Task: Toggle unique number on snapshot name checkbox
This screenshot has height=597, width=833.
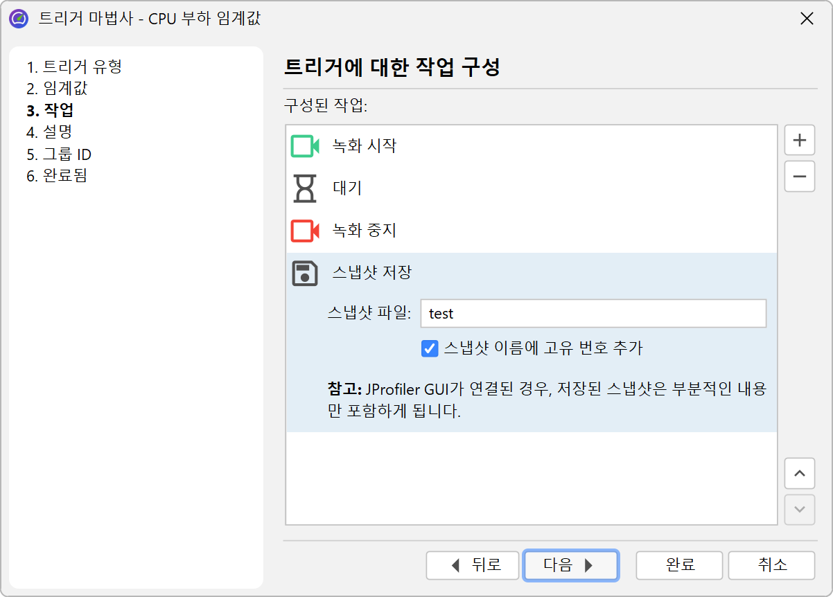Action: 429,348
